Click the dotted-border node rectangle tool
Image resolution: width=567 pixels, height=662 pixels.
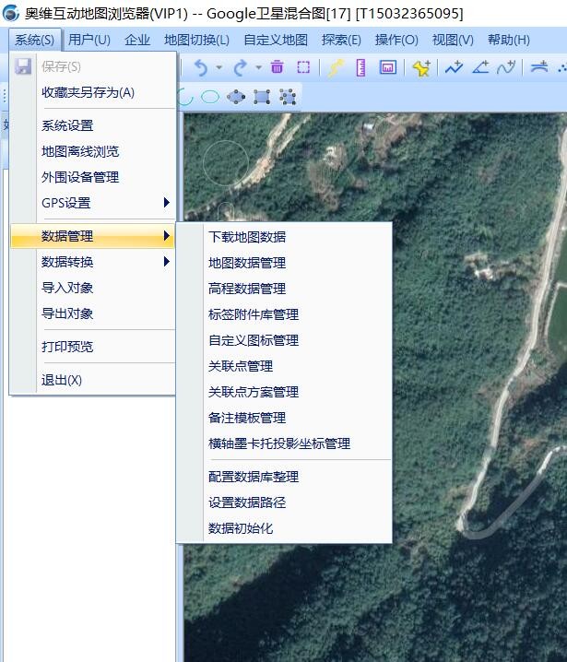288,97
